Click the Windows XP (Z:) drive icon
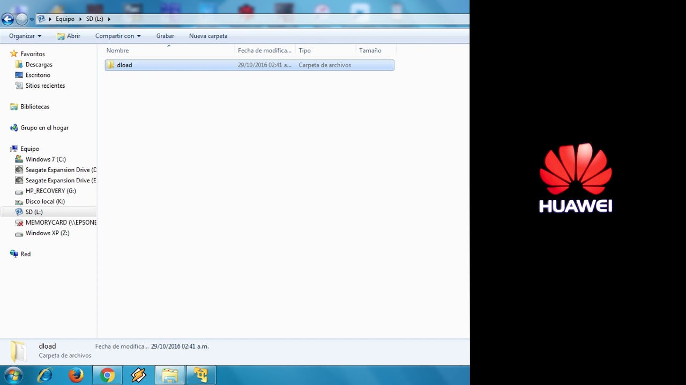The width and height of the screenshot is (686, 385). pos(19,234)
